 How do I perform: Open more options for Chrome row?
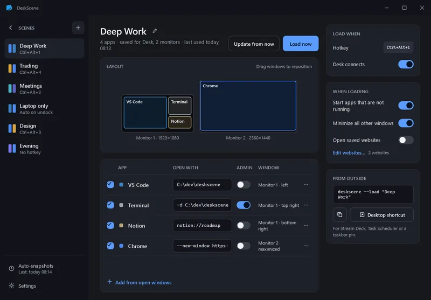coord(306,246)
